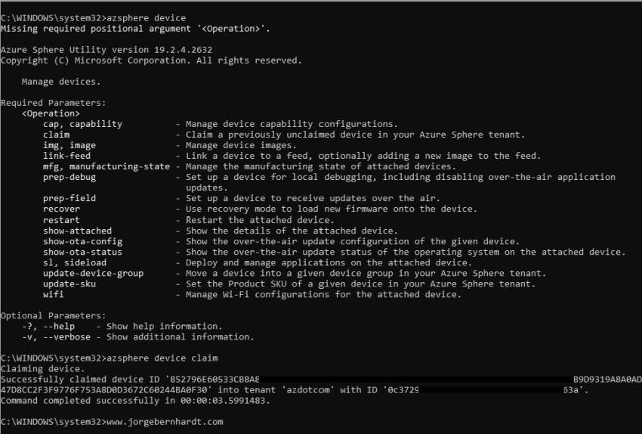Image resolution: width=642 pixels, height=434 pixels.
Task: Click the "update-device-group" operation entry
Action: point(93,273)
